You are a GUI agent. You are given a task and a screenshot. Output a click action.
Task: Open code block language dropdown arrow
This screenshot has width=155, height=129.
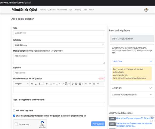(69, 84)
